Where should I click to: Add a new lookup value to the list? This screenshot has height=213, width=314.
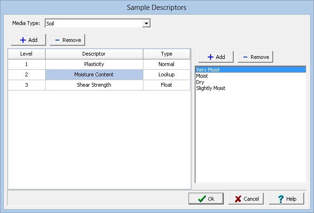pyautogui.click(x=216, y=57)
